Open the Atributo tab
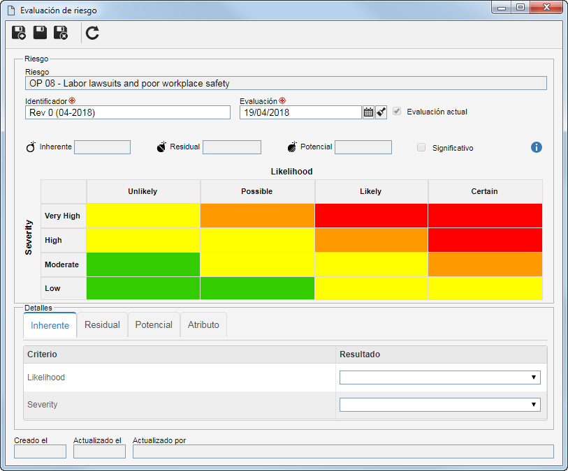Image resolution: width=568 pixels, height=471 pixels. click(203, 325)
